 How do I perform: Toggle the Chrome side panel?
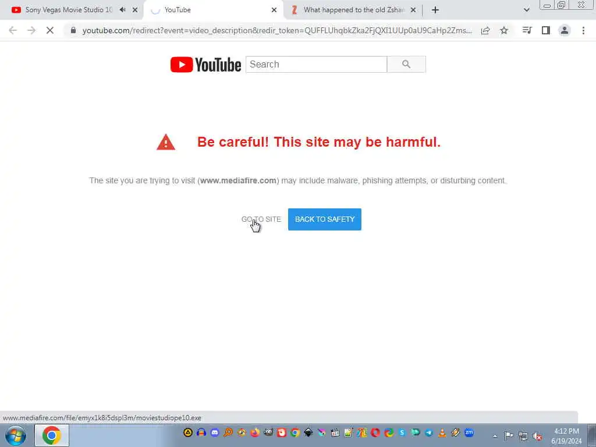[x=546, y=30]
